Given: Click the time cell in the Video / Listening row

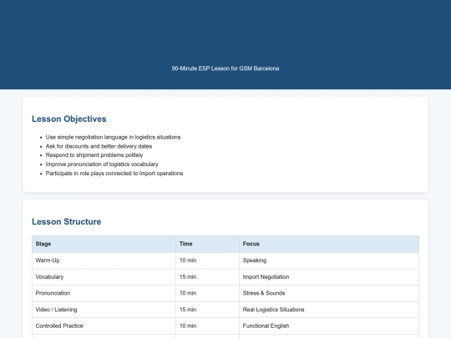Looking at the screenshot, I should pyautogui.click(x=207, y=310).
